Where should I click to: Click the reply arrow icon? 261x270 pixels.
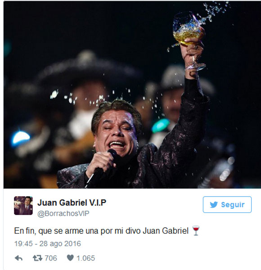[x=18, y=258]
